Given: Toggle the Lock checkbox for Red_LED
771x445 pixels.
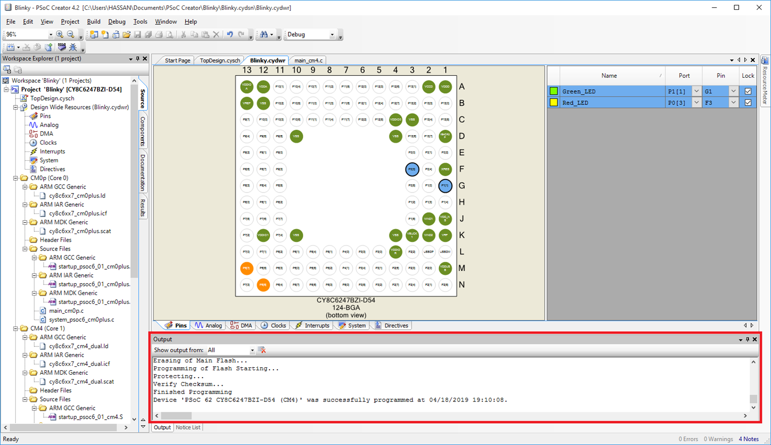Looking at the screenshot, I should click(x=748, y=102).
